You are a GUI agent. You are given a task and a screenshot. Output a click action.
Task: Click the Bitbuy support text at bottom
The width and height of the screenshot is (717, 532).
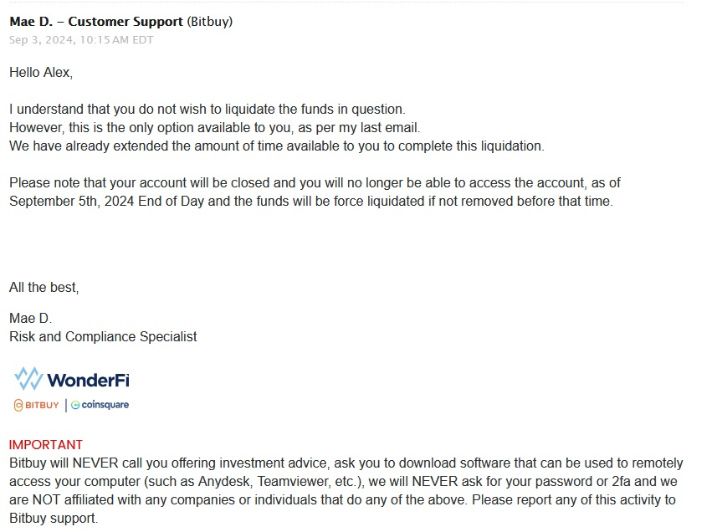[x=54, y=519]
